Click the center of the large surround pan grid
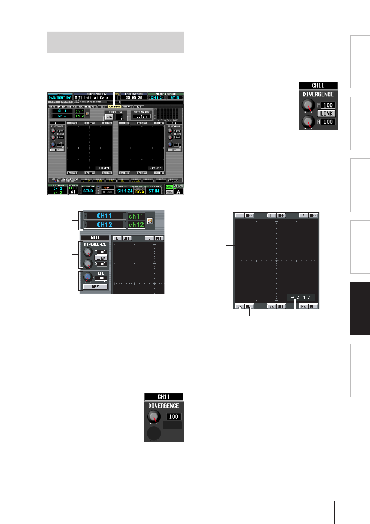The image size is (370, 524). tap(277, 260)
